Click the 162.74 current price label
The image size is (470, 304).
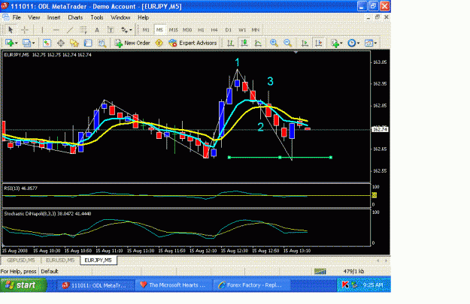click(x=380, y=129)
